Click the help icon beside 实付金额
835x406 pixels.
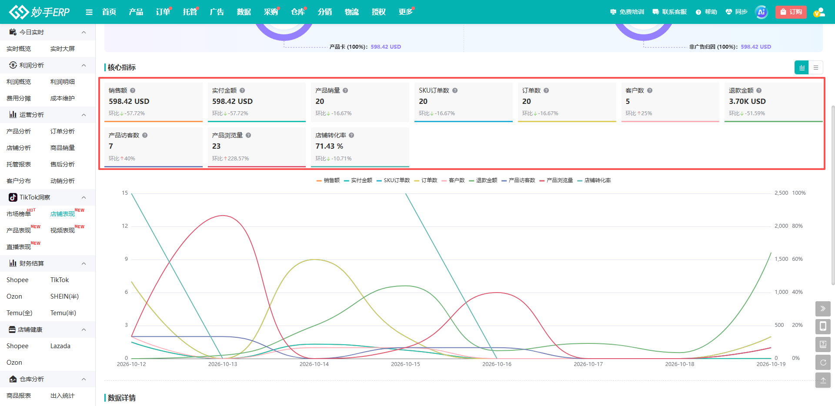242,90
